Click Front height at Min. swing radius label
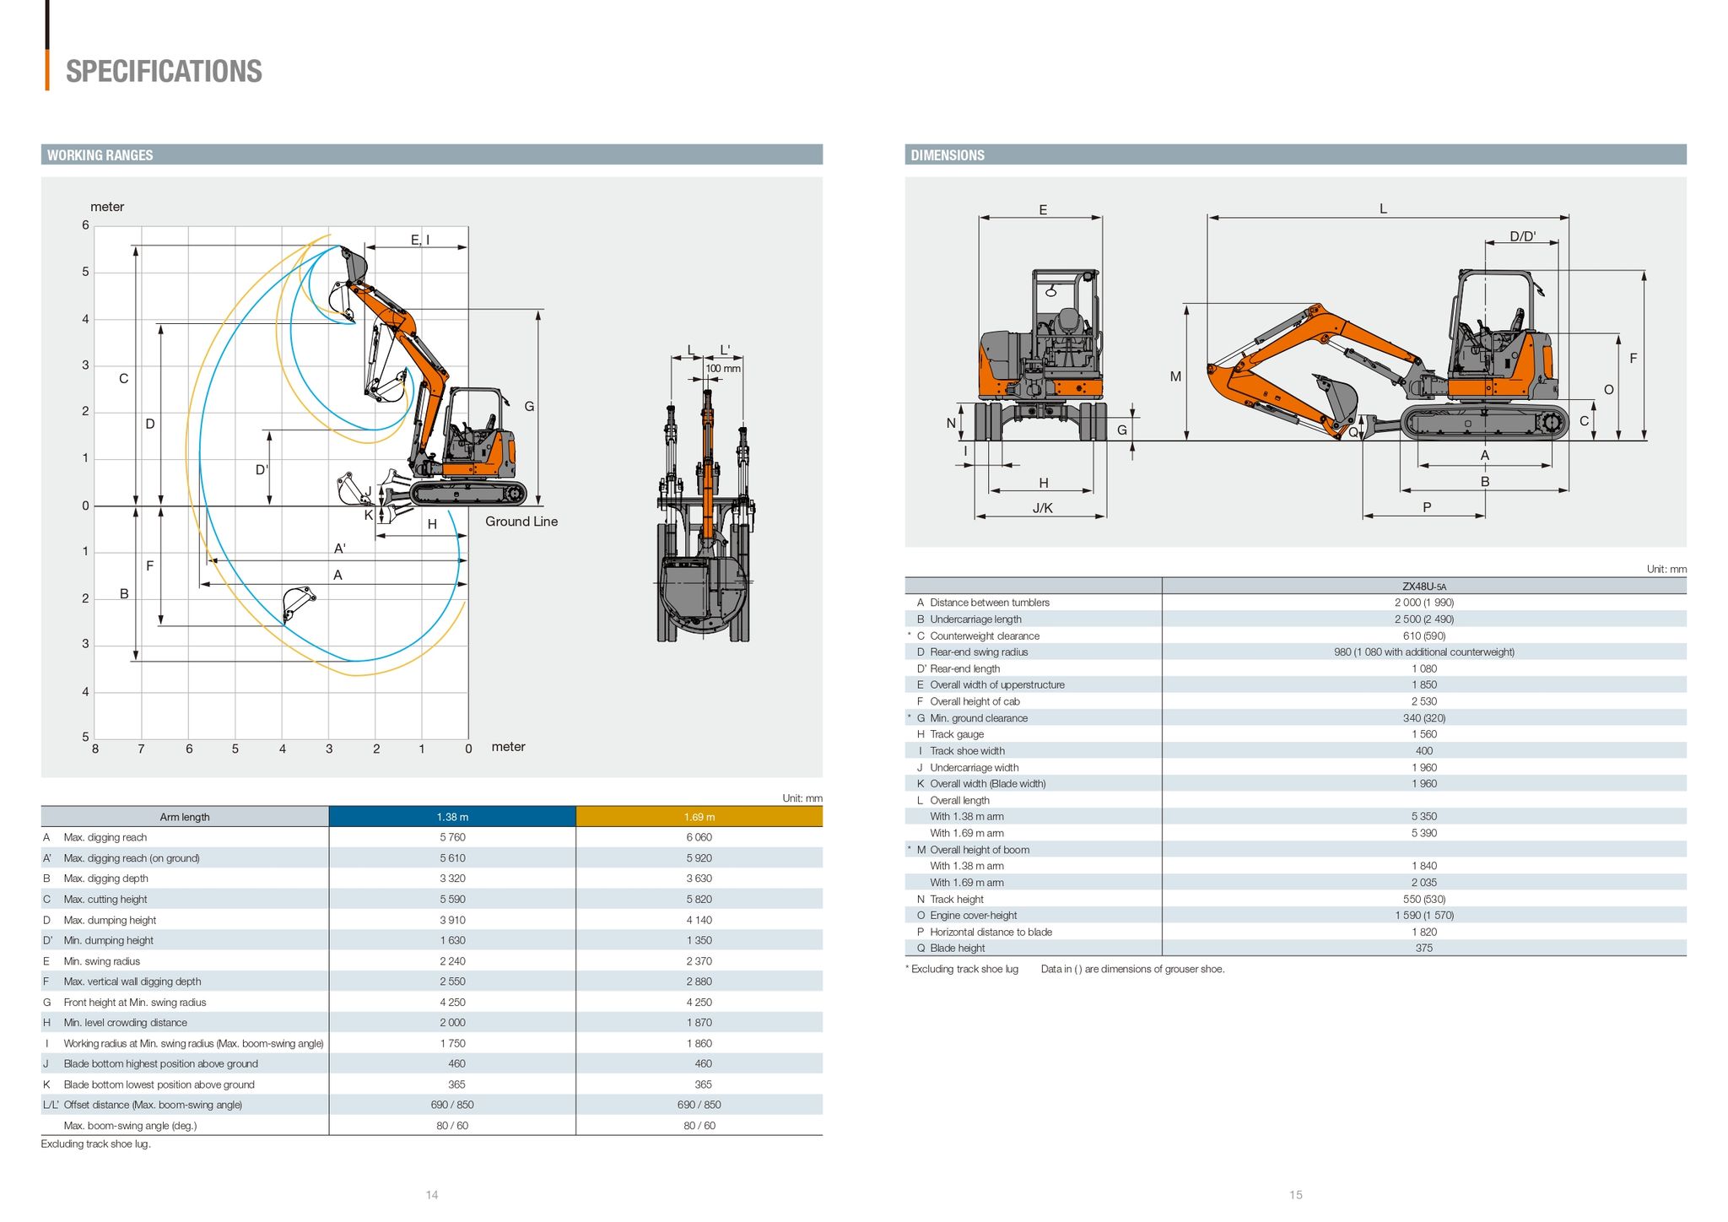This screenshot has width=1728, height=1222. pyautogui.click(x=135, y=1003)
